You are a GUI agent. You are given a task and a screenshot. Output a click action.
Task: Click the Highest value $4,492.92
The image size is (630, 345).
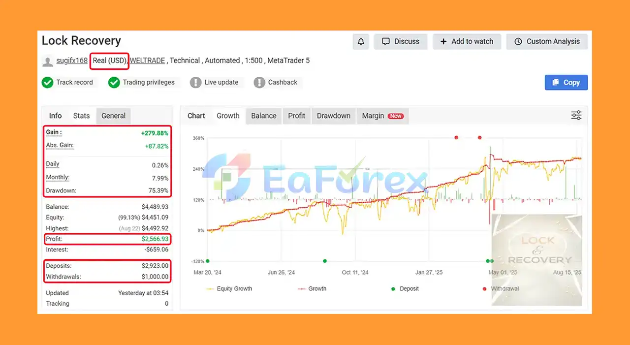[155, 228]
